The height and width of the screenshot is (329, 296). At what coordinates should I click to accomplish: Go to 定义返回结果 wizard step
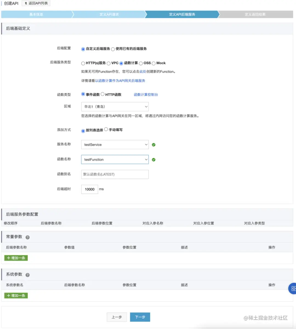(255, 15)
